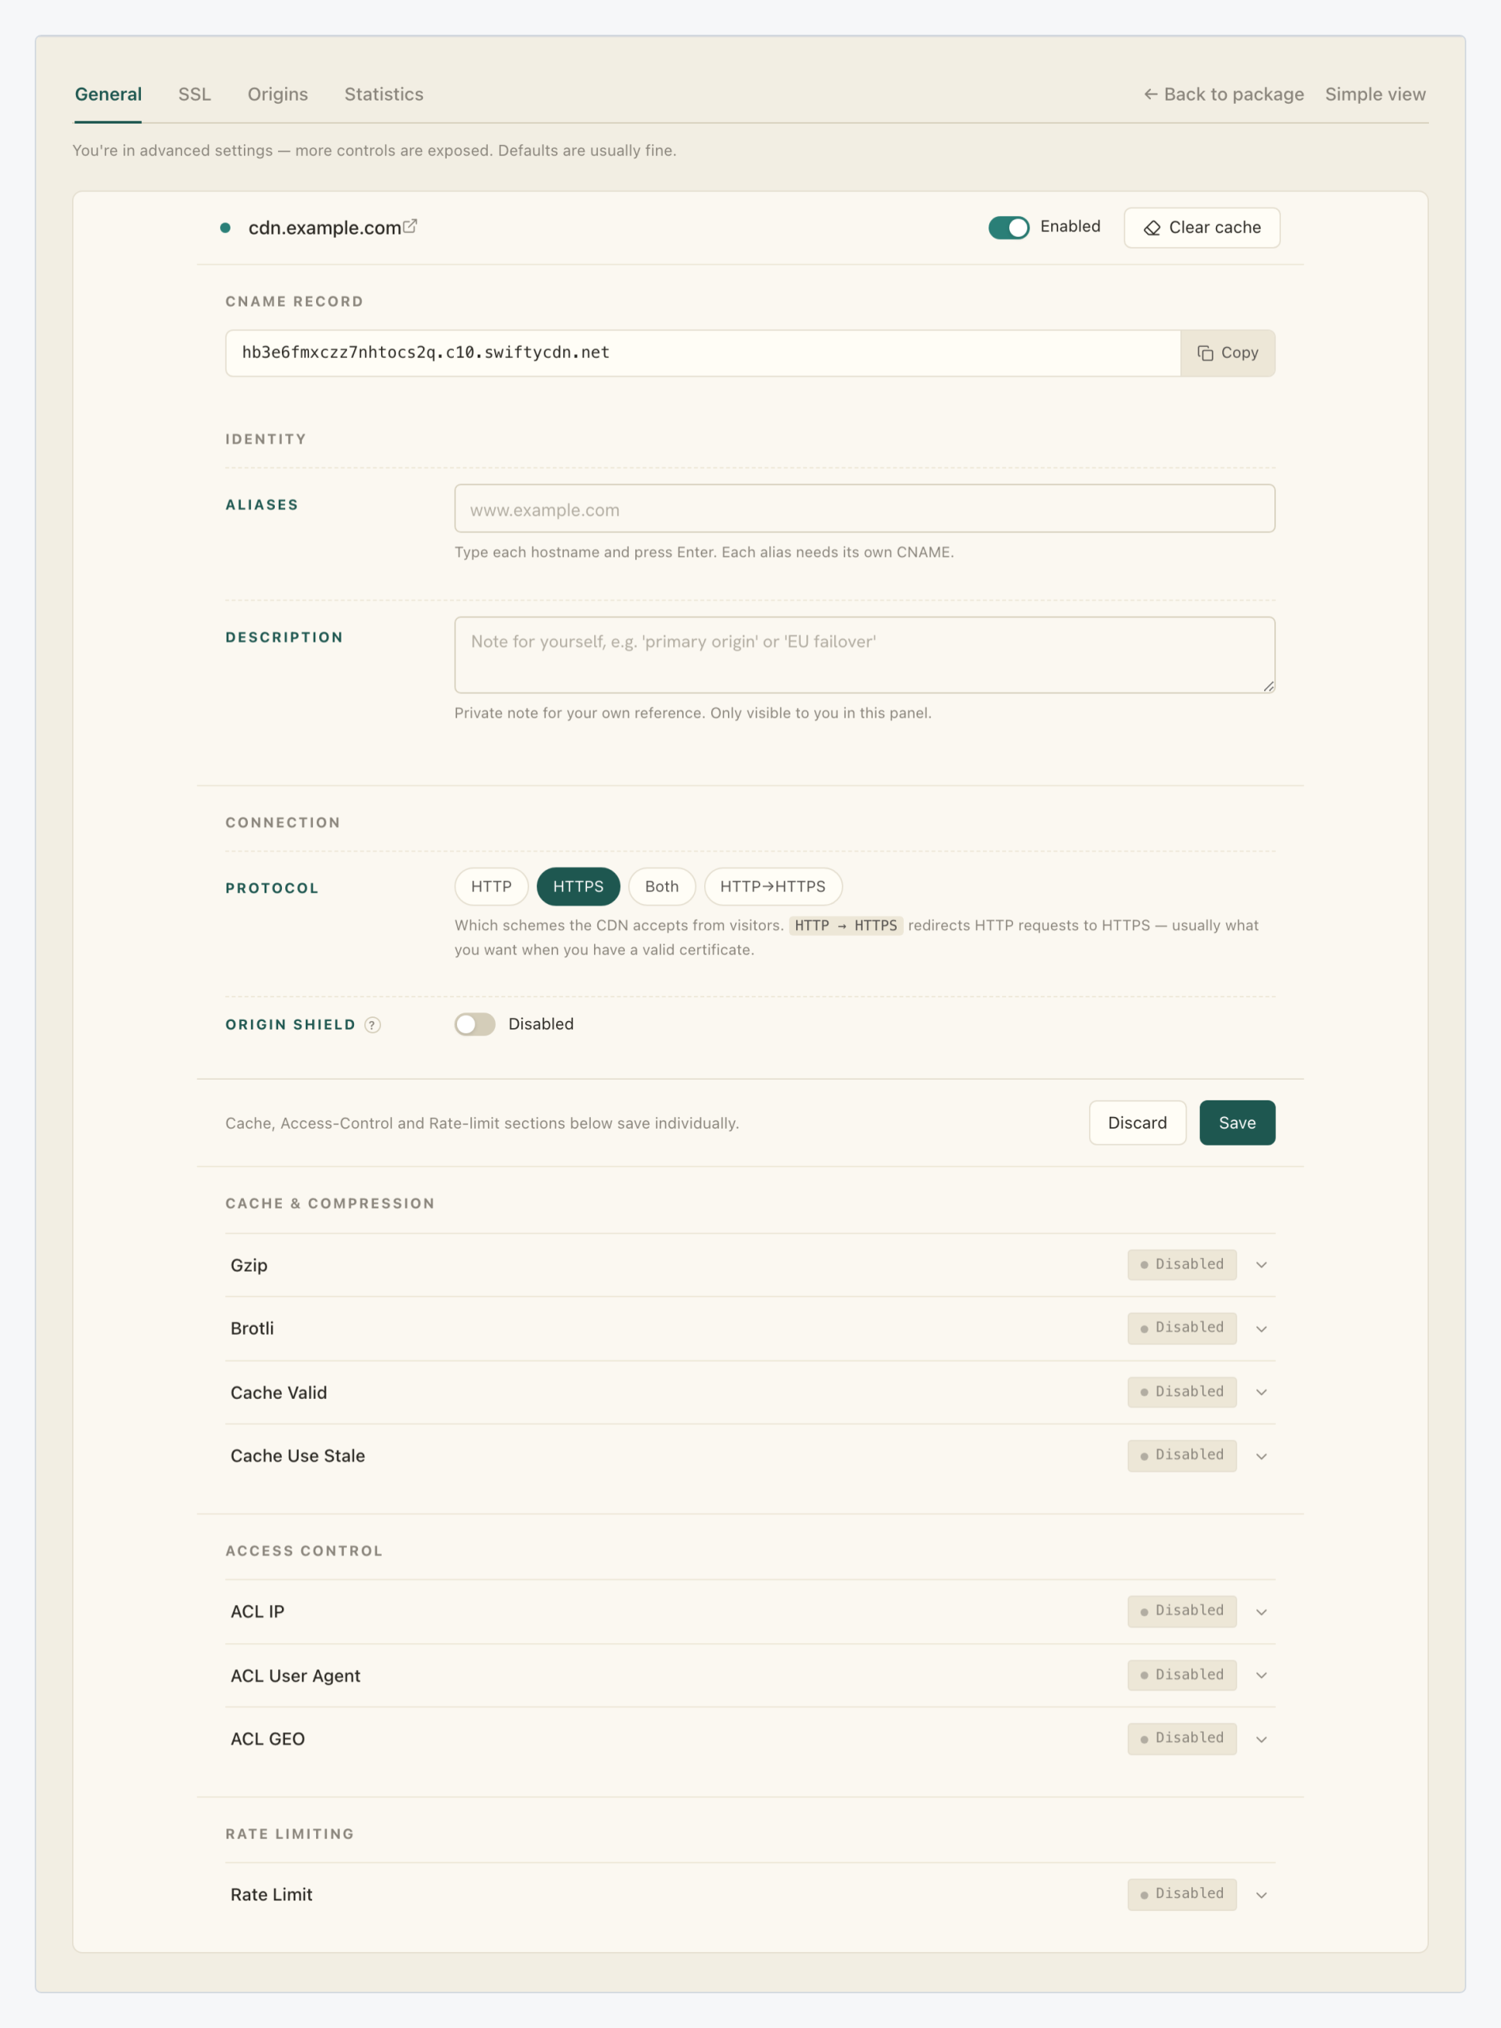
Task: Select the Both protocol option
Action: click(661, 886)
